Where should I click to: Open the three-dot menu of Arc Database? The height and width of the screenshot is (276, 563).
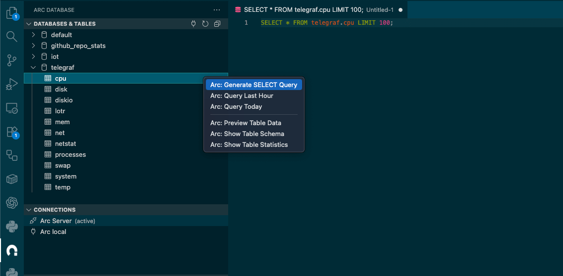(x=216, y=10)
